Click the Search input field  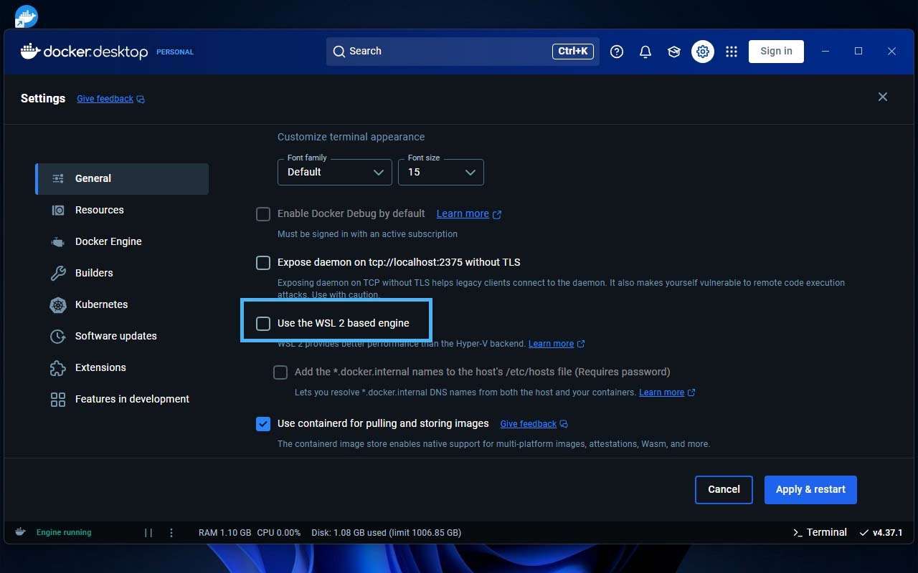(x=445, y=52)
